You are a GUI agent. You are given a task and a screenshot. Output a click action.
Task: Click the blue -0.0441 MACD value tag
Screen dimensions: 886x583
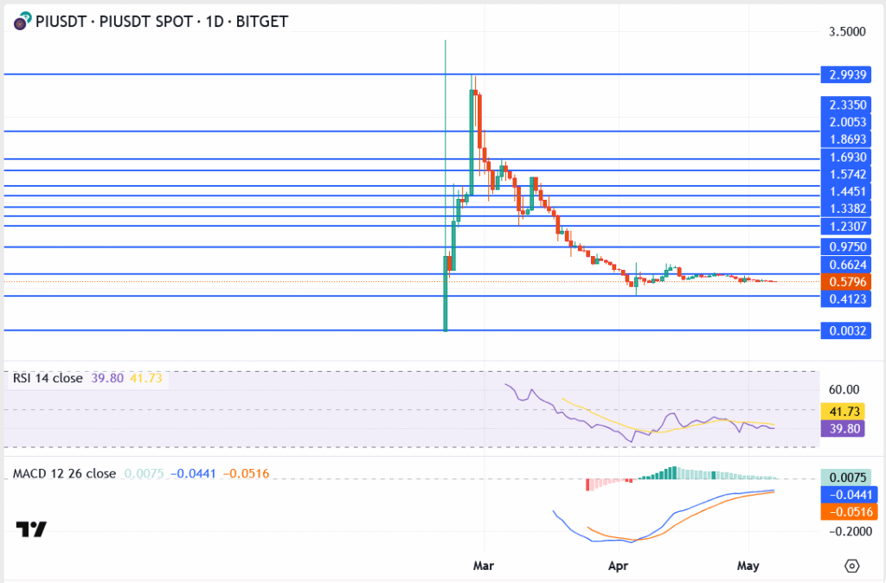point(845,494)
